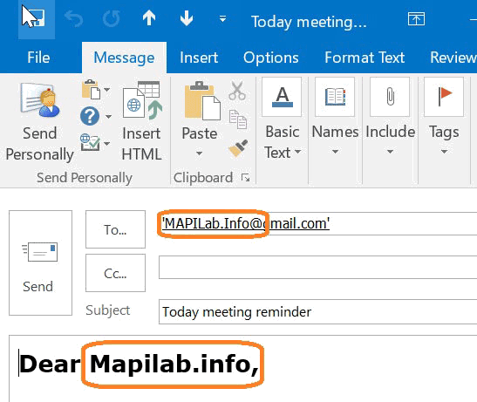Click the Insert HTML button
The height and width of the screenshot is (402, 477).
click(x=141, y=121)
